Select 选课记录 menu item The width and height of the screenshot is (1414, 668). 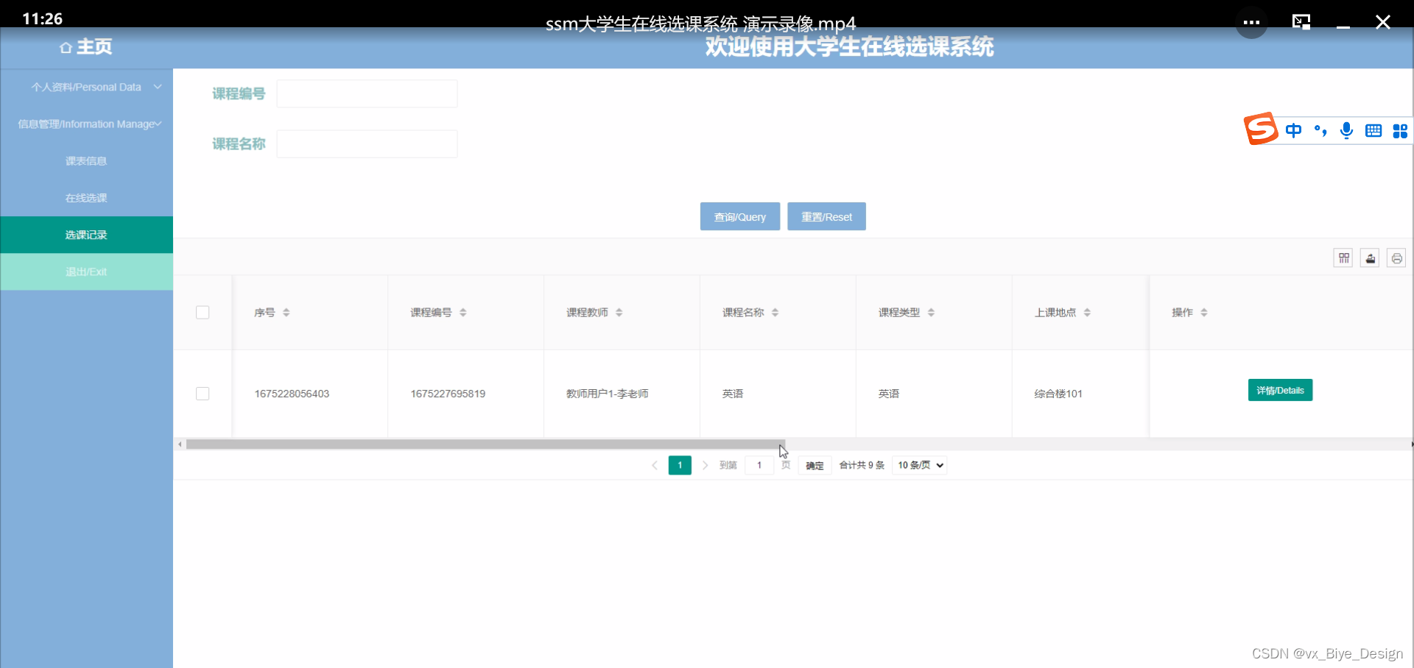tap(87, 235)
